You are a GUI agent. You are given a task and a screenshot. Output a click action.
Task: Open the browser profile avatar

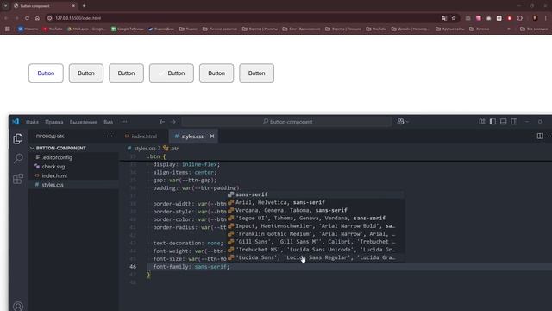click(535, 18)
